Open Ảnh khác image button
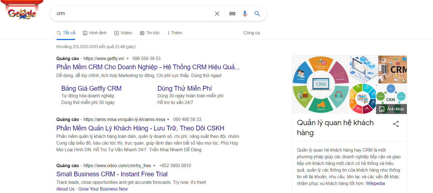The width and height of the screenshot is (433, 193). tap(392, 109)
